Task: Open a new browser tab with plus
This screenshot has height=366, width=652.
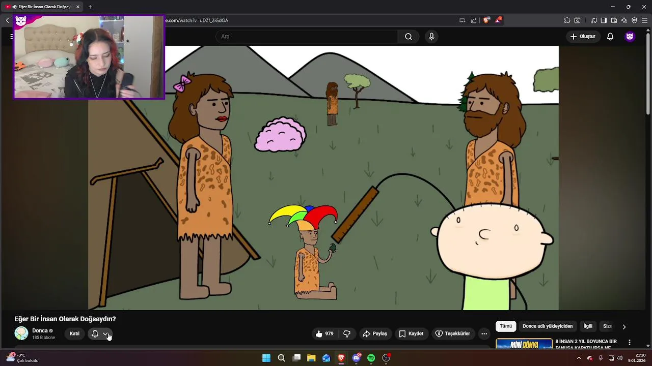Action: tap(90, 7)
